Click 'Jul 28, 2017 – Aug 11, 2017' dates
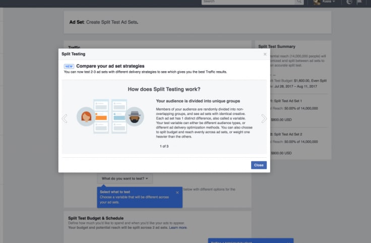Image resolution: width=371 pixels, height=243 pixels. pyautogui.click(x=295, y=86)
